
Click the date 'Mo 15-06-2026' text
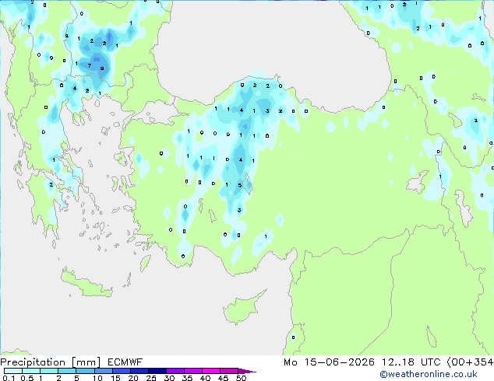coord(329,362)
